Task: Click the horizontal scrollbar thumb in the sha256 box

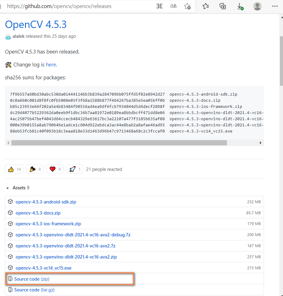Action: click(119, 143)
